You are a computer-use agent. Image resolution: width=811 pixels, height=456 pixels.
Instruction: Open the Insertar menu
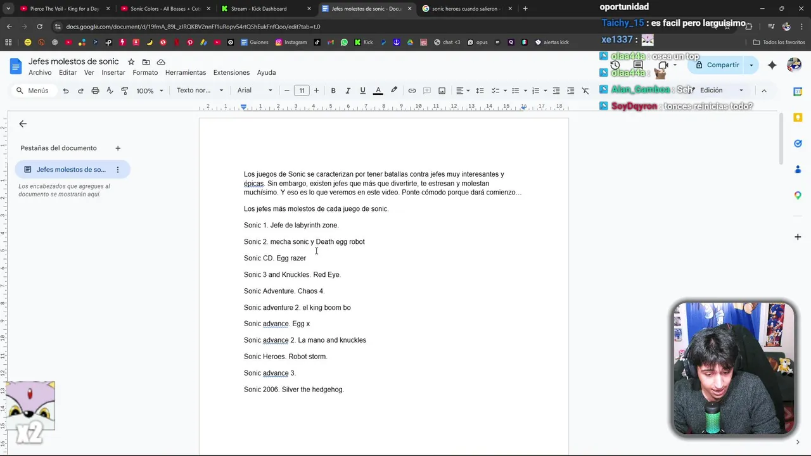pyautogui.click(x=113, y=72)
